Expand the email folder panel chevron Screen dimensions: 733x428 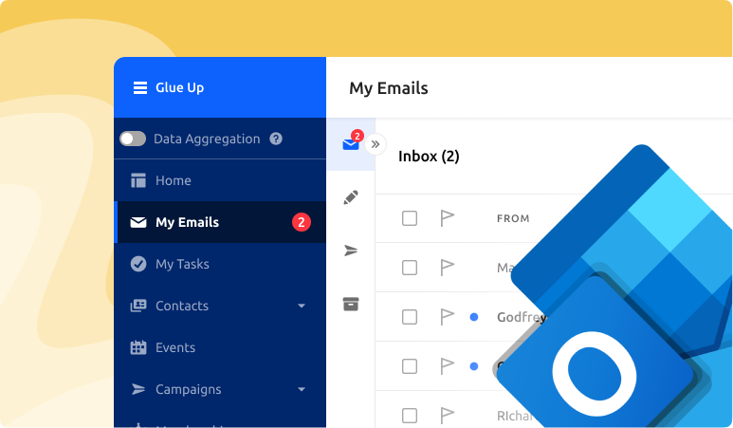[x=376, y=144]
